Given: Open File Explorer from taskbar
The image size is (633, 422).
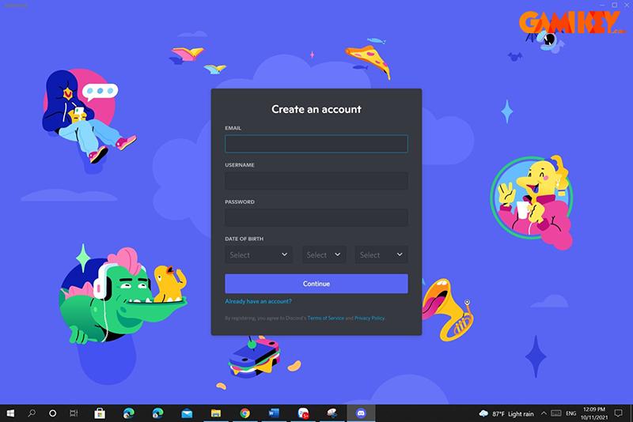Looking at the screenshot, I should (x=216, y=413).
